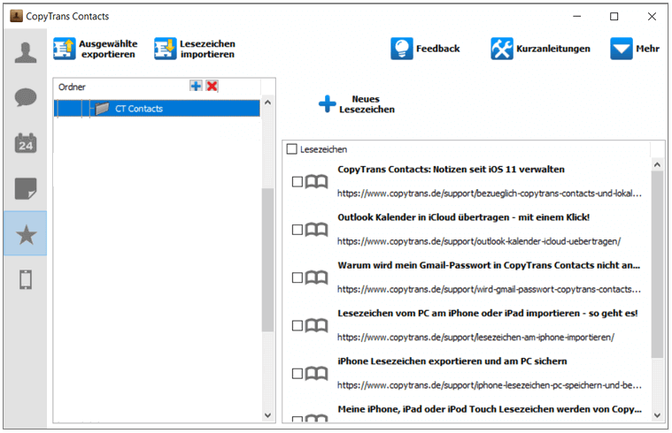The width and height of the screenshot is (672, 433).
Task: Click the CopyTrans Contacts title bar app icon
Action: [x=16, y=16]
